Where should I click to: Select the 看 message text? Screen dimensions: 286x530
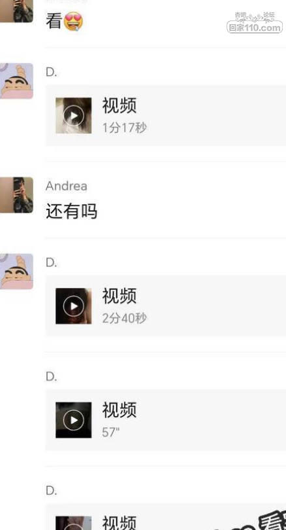click(x=54, y=21)
